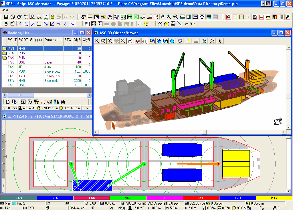The height and width of the screenshot is (210, 293).
Task: Click the yellow PUS port color bar
Action: (x=274, y=198)
